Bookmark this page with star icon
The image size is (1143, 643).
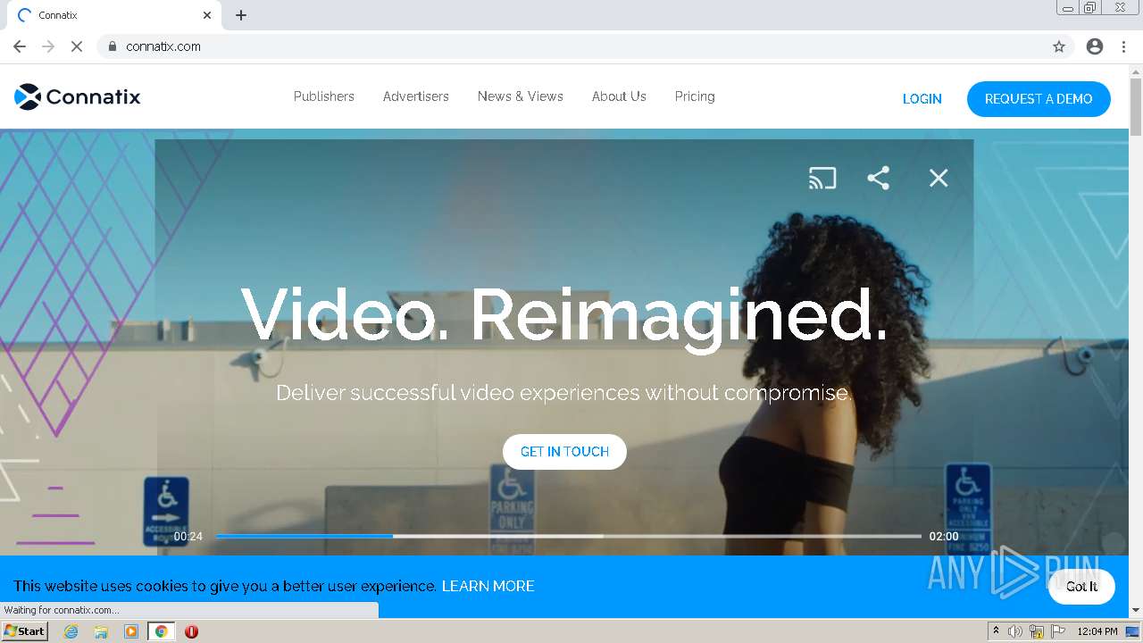pyautogui.click(x=1059, y=46)
